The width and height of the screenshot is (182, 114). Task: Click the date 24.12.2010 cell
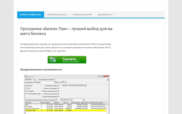(x=50, y=108)
